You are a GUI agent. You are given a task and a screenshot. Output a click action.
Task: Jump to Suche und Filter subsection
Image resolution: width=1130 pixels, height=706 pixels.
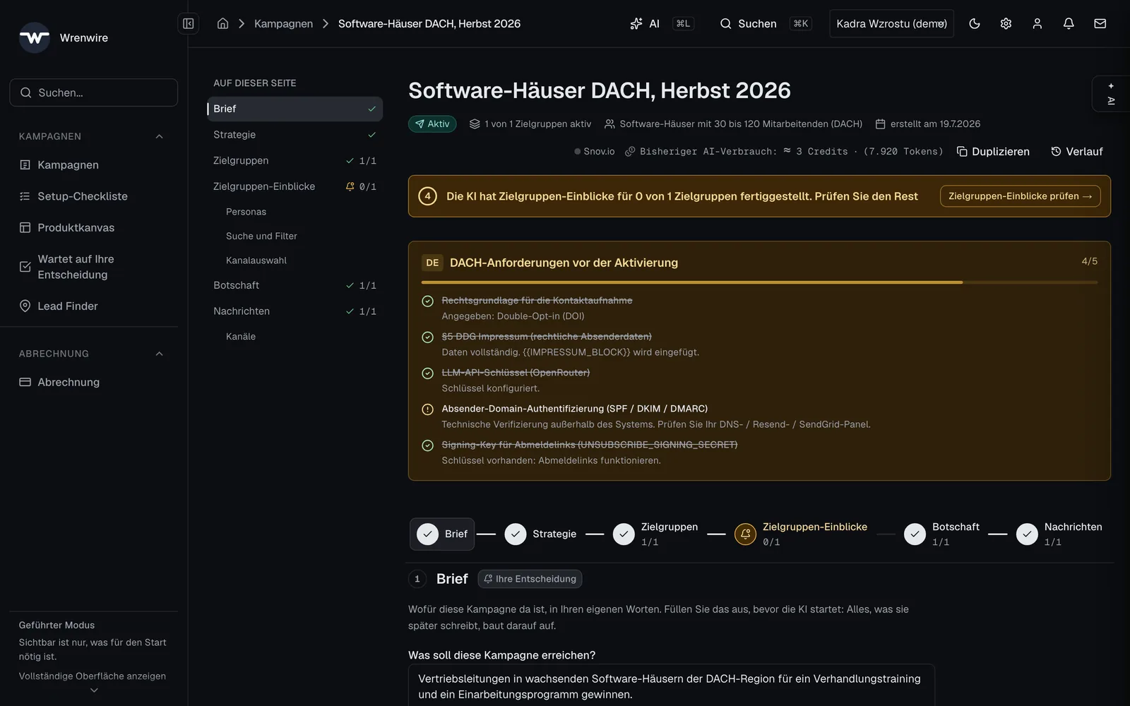point(261,236)
